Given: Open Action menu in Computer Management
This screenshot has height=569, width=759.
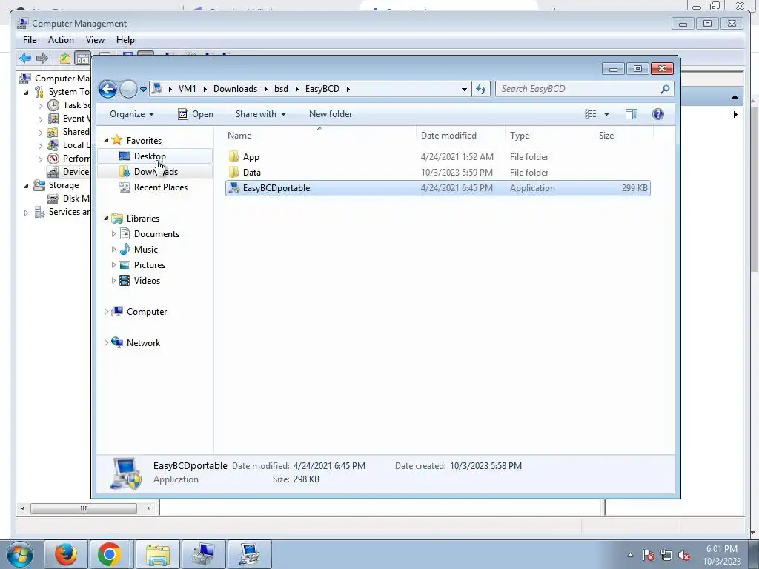Looking at the screenshot, I should [61, 40].
